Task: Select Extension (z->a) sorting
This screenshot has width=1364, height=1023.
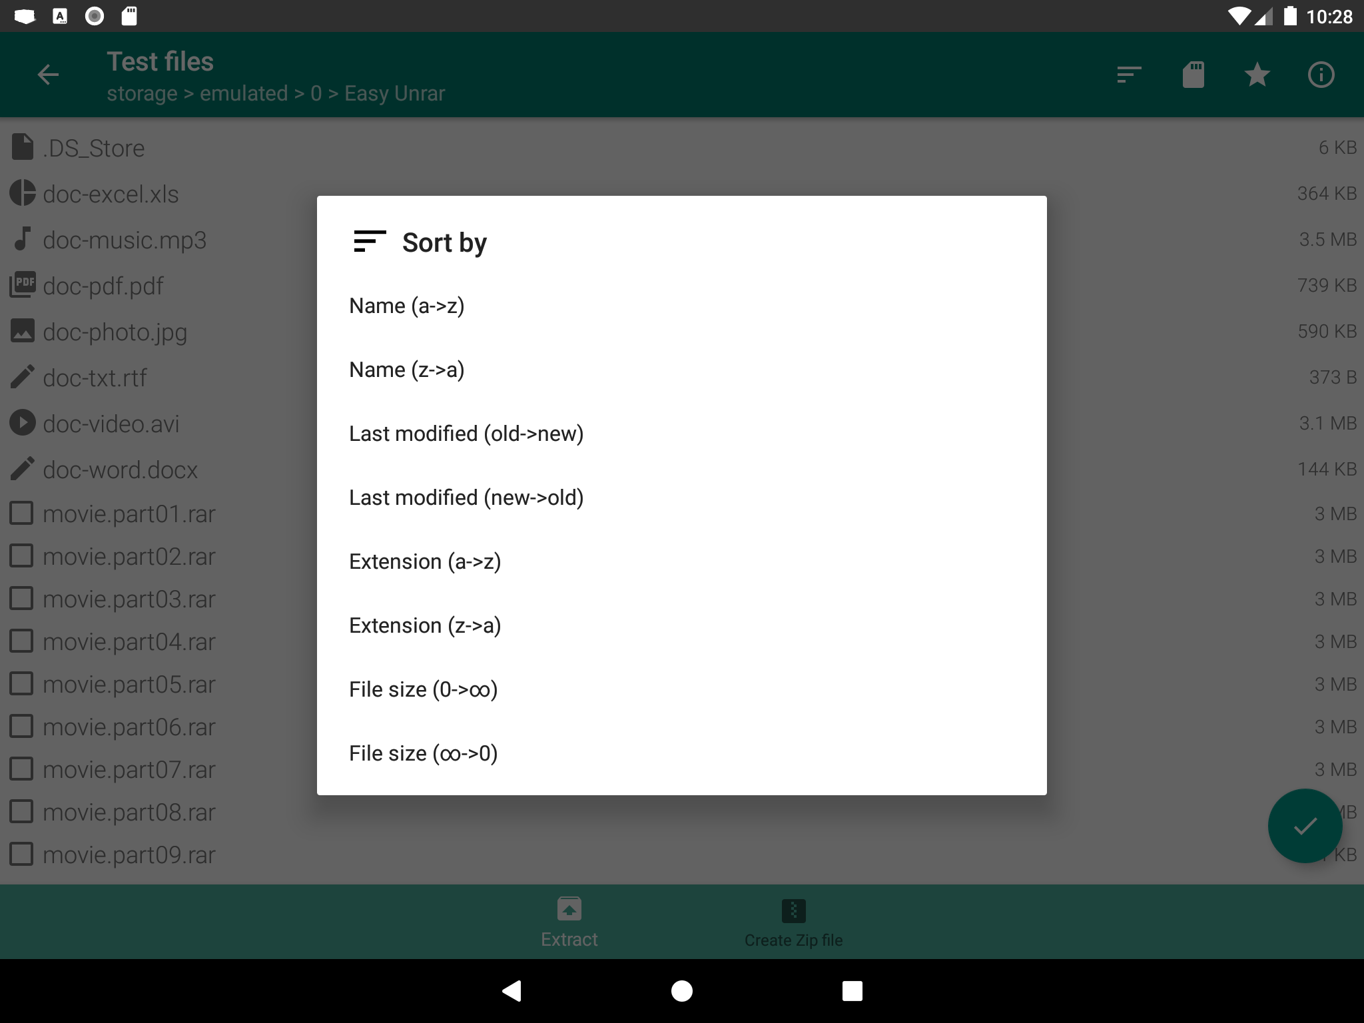Action: tap(681, 625)
